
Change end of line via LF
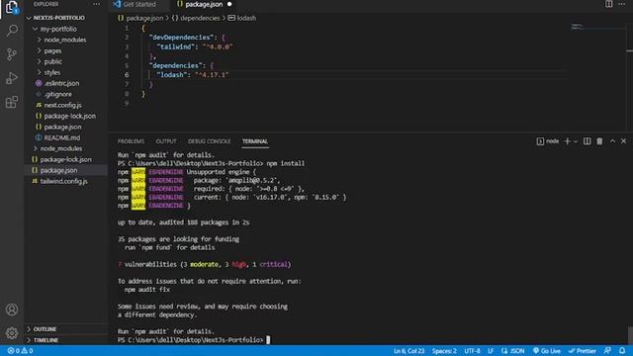tap(491, 351)
